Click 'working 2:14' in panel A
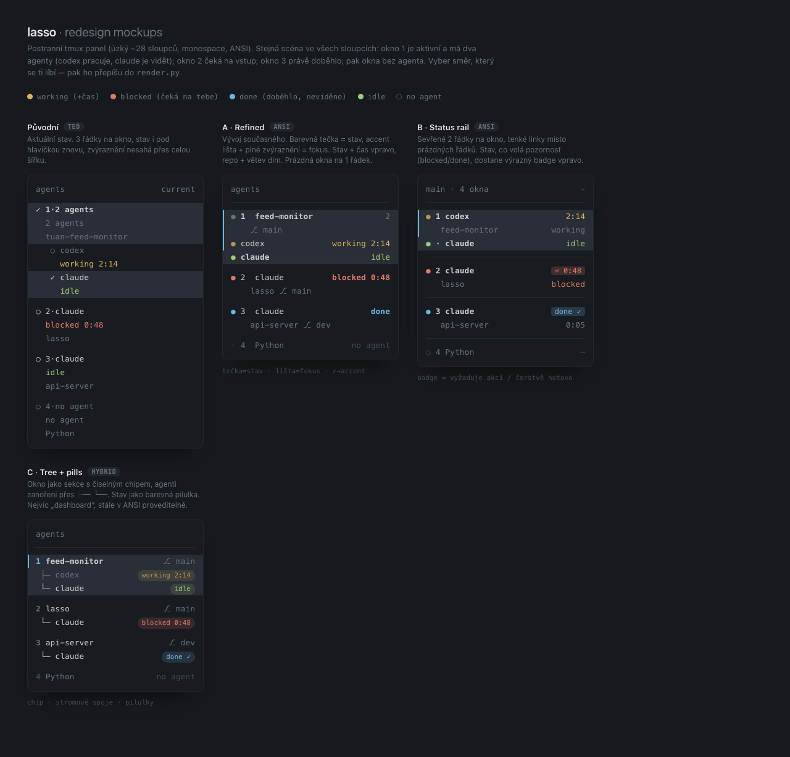790x757 pixels. coord(361,244)
